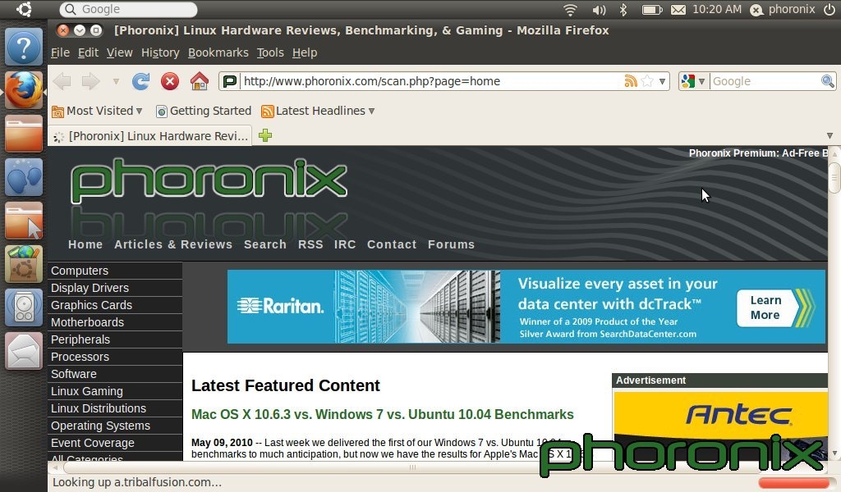Viewport: 841px width, 492px height.
Task: Select the Phoronix Linux Hardware Reviews tab
Action: [150, 136]
